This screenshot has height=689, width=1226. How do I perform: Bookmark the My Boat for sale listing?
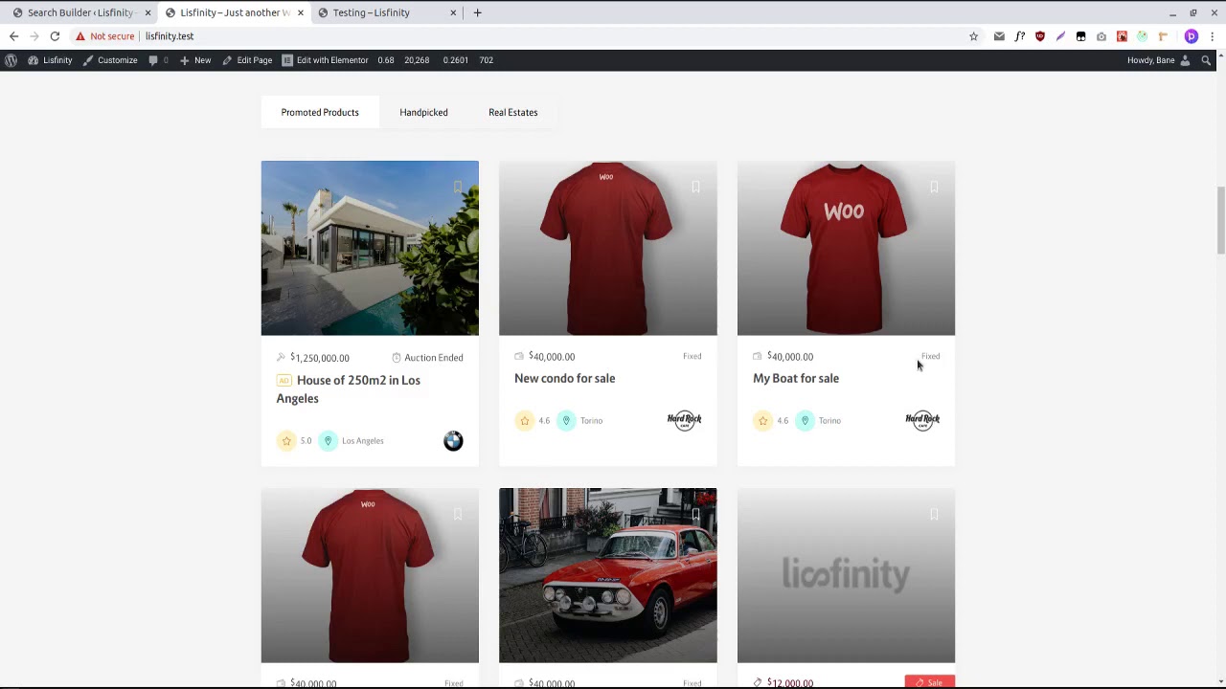pyautogui.click(x=934, y=187)
